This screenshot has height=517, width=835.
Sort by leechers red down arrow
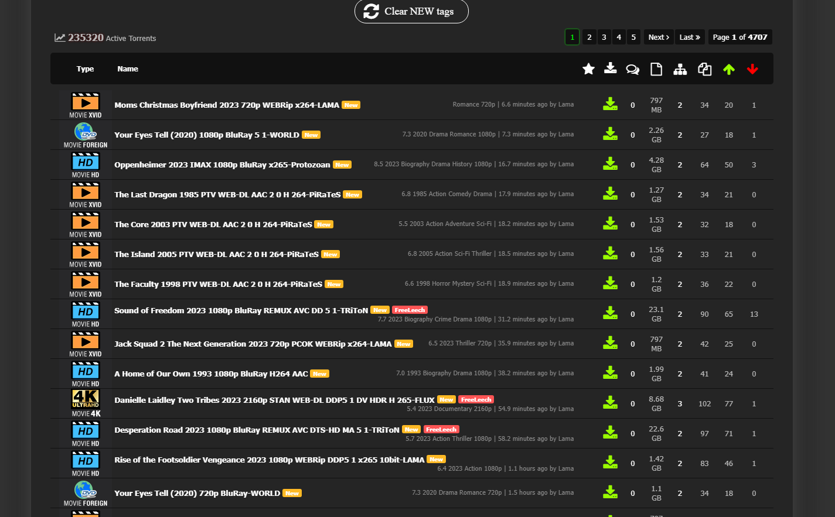(x=752, y=69)
